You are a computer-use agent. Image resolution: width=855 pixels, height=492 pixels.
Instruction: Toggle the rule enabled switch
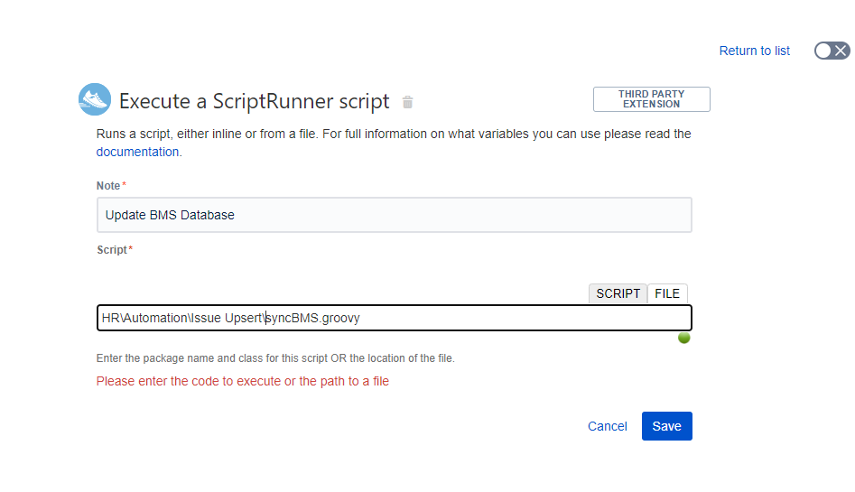[832, 51]
